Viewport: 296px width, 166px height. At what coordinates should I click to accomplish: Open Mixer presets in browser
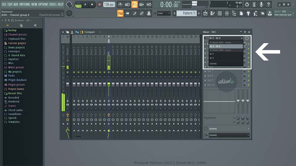pyautogui.click(x=16, y=68)
